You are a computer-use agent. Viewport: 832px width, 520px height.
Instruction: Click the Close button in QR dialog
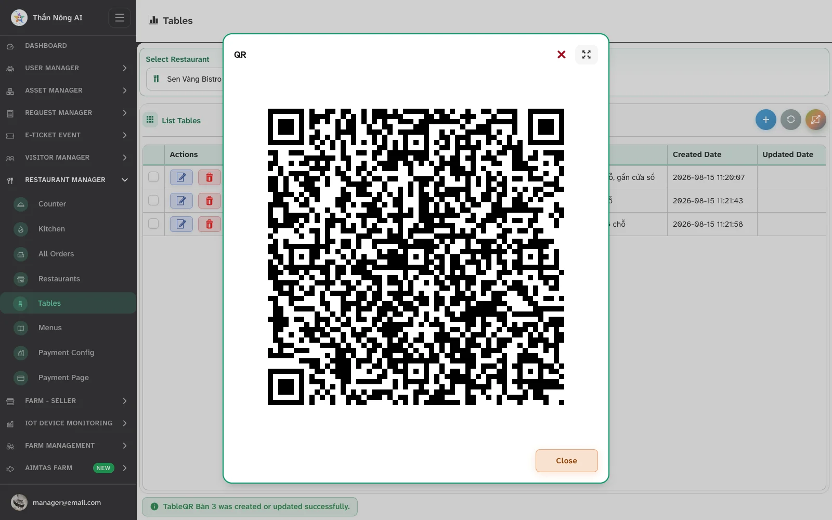pos(566,461)
